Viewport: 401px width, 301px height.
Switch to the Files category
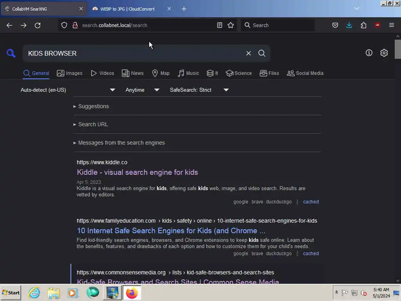coord(269,73)
